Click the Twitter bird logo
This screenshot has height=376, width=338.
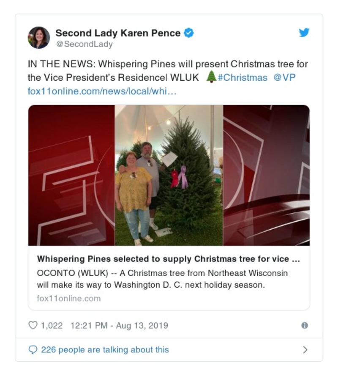coord(304,33)
